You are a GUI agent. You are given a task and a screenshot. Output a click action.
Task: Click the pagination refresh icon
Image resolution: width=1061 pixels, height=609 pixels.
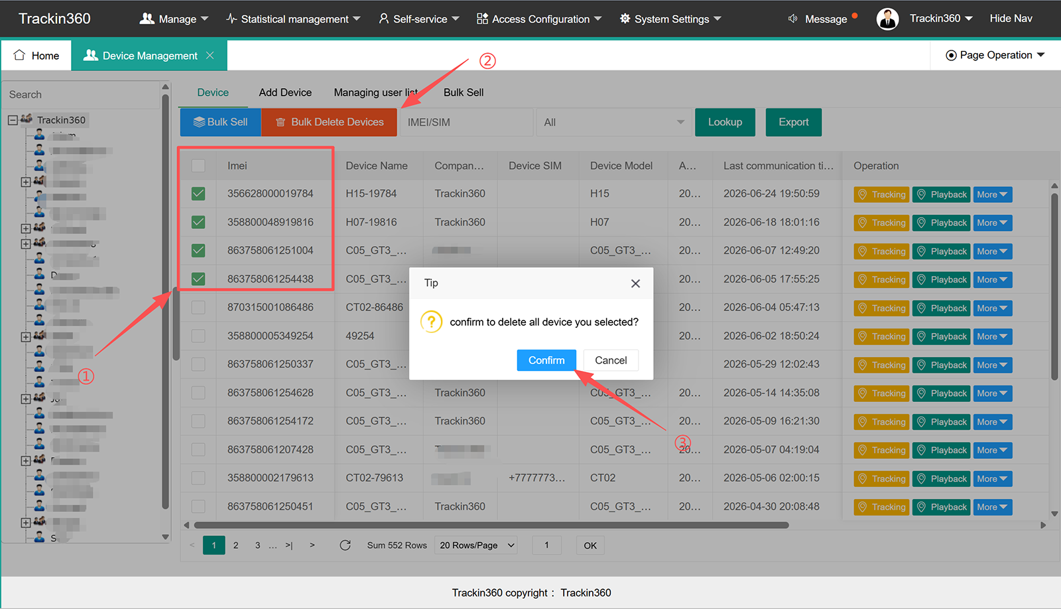pyautogui.click(x=345, y=545)
